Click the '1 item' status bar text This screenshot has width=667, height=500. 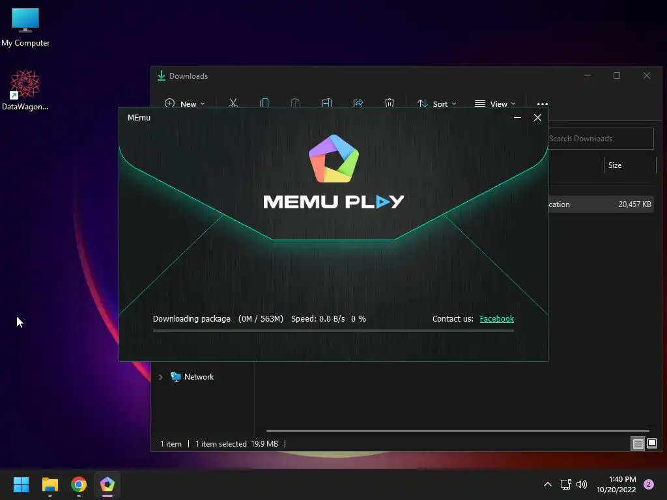click(171, 444)
